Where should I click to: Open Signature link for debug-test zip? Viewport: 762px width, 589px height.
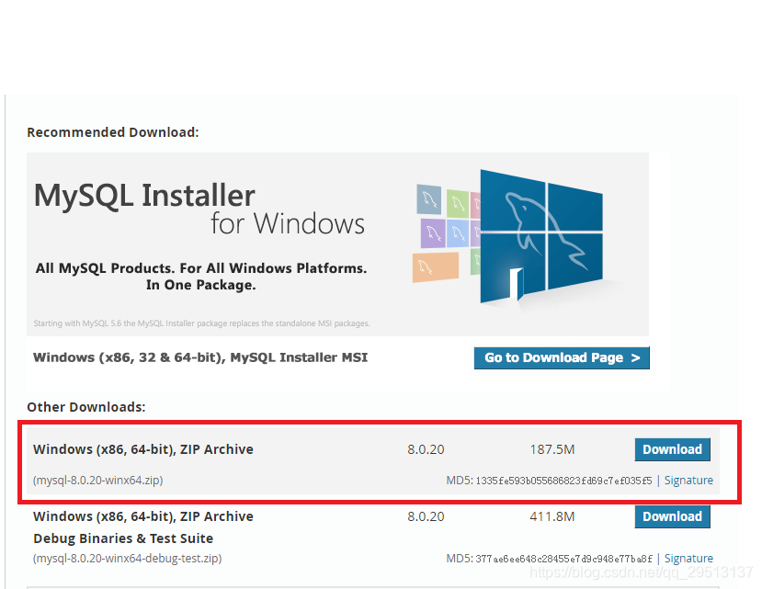(x=688, y=559)
